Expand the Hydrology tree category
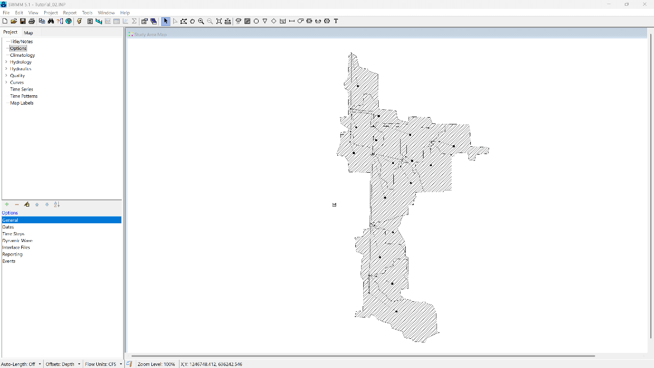654x368 pixels. tap(6, 61)
